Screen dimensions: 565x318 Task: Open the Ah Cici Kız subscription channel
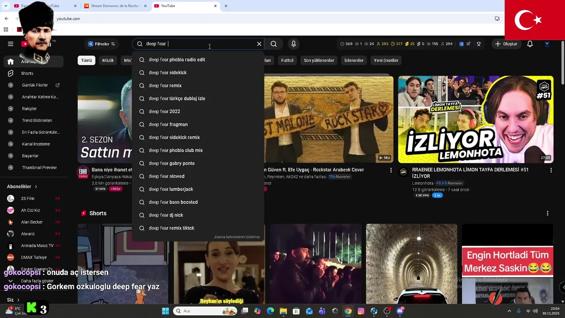click(x=30, y=210)
